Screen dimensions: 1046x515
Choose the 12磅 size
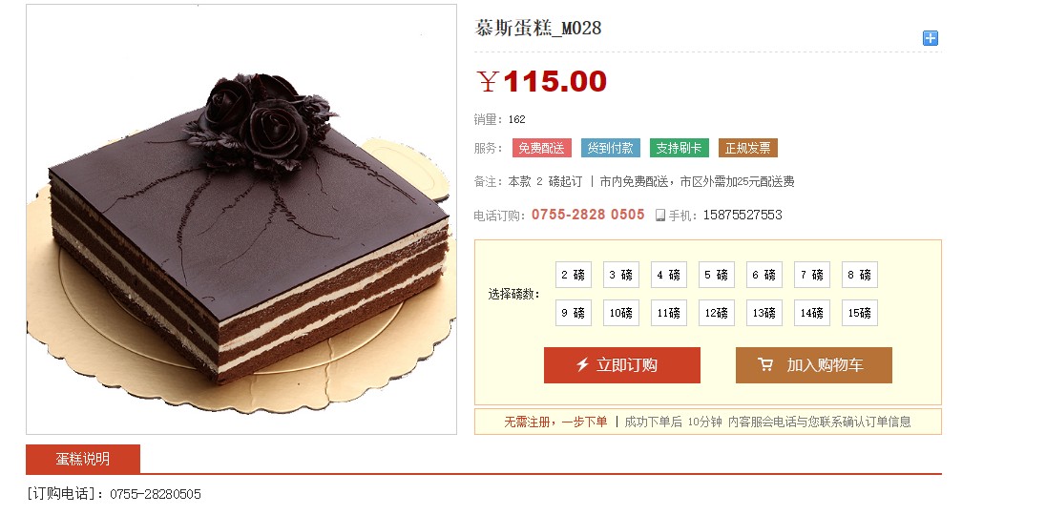(717, 313)
